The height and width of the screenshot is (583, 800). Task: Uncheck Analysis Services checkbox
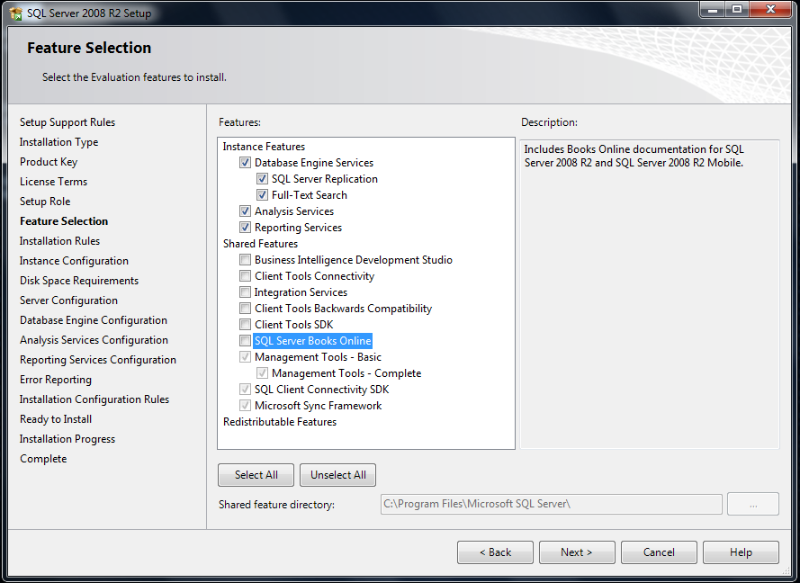246,211
